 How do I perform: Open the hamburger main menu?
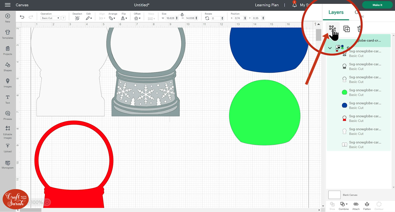(8, 5)
